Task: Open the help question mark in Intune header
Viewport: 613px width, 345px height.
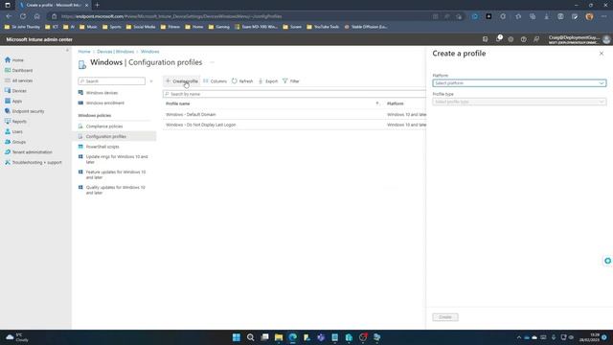Action: [x=524, y=39]
